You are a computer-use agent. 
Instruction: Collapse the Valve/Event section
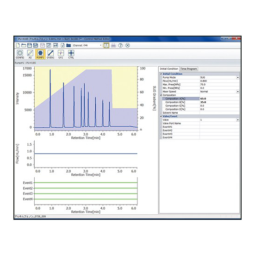pyautogui.click(x=161, y=116)
